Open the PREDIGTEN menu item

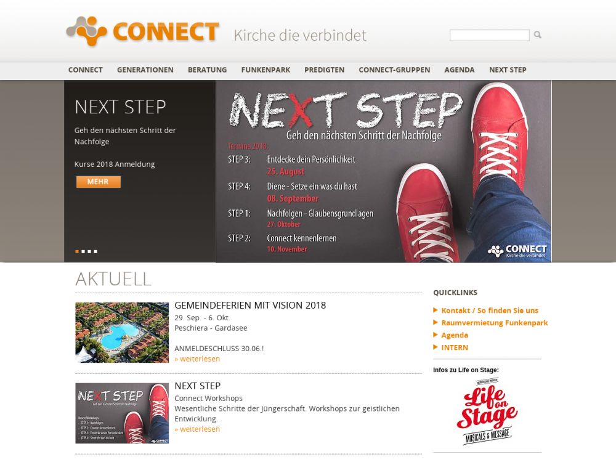[324, 70]
